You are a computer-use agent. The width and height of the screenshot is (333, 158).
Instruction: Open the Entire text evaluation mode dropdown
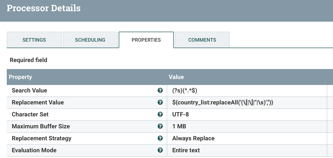coord(186,150)
